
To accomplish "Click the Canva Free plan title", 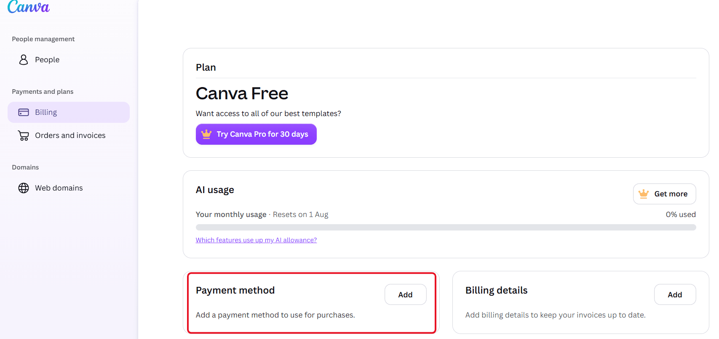I will tap(242, 93).
